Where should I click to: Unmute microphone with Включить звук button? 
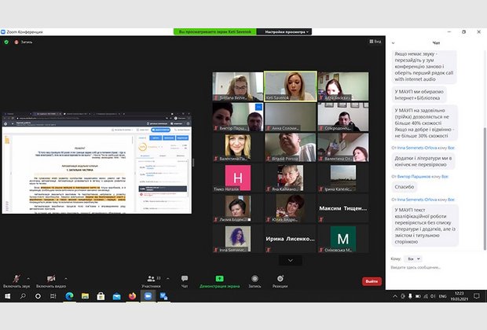click(16, 281)
